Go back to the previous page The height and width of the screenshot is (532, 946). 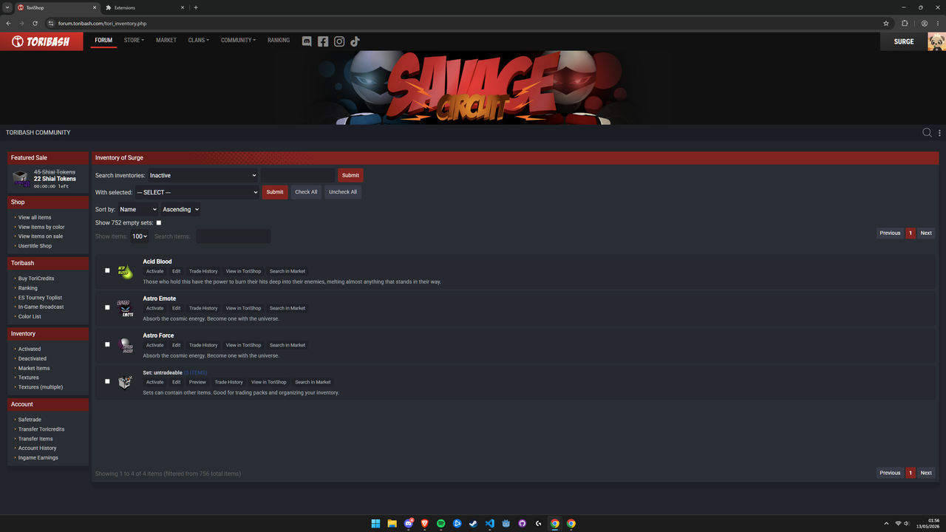point(8,24)
